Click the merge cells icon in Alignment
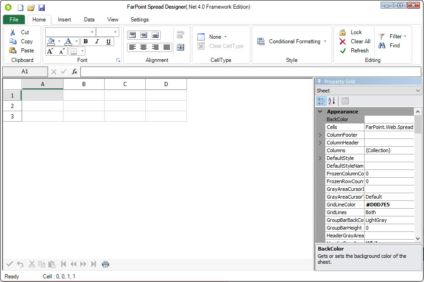This screenshot has width=424, height=282. 180,47
